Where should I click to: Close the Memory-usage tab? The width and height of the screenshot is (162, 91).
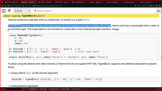point(153,2)
